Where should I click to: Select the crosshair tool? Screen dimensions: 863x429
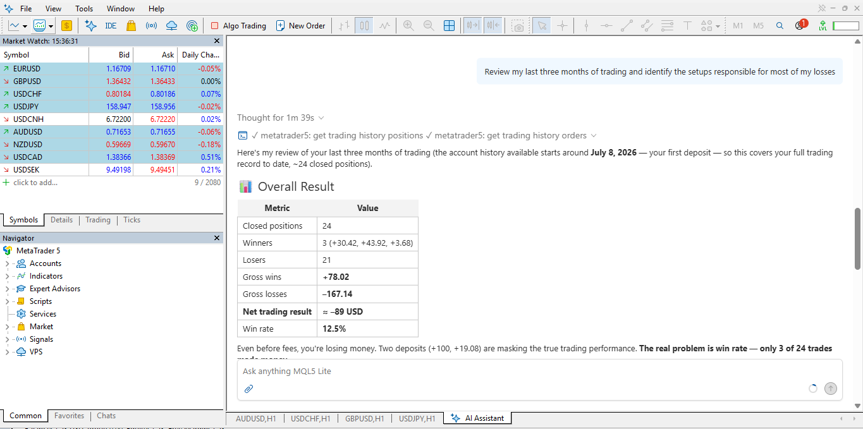[562, 26]
